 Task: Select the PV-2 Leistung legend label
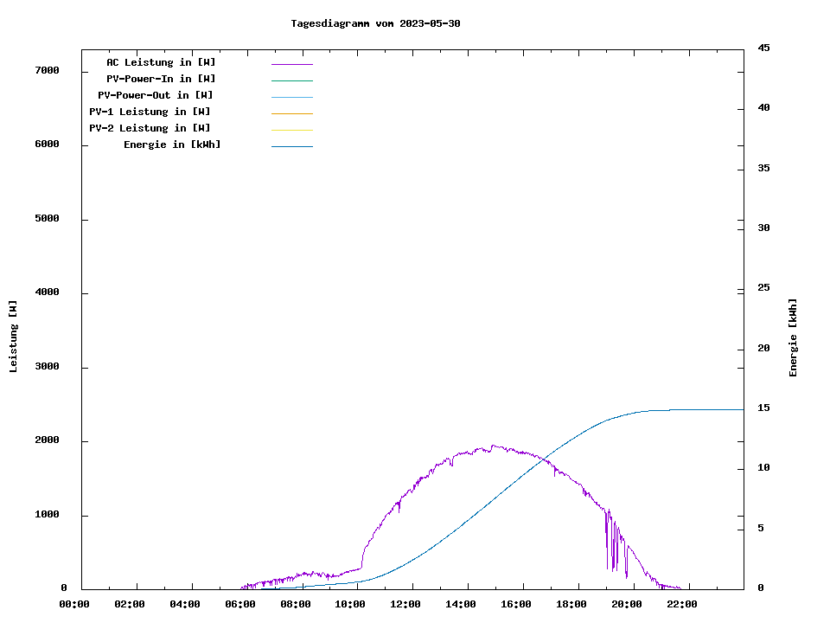(x=150, y=128)
